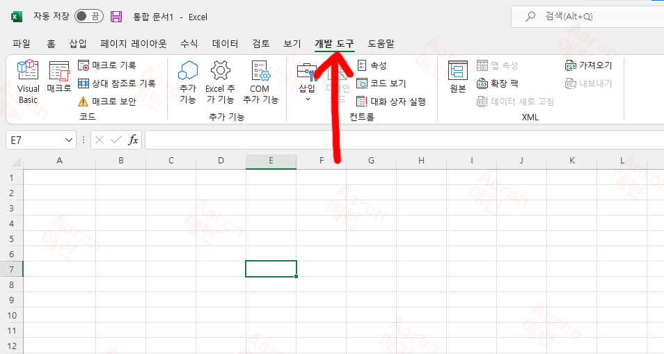Click the Excel app icon

tap(16, 17)
